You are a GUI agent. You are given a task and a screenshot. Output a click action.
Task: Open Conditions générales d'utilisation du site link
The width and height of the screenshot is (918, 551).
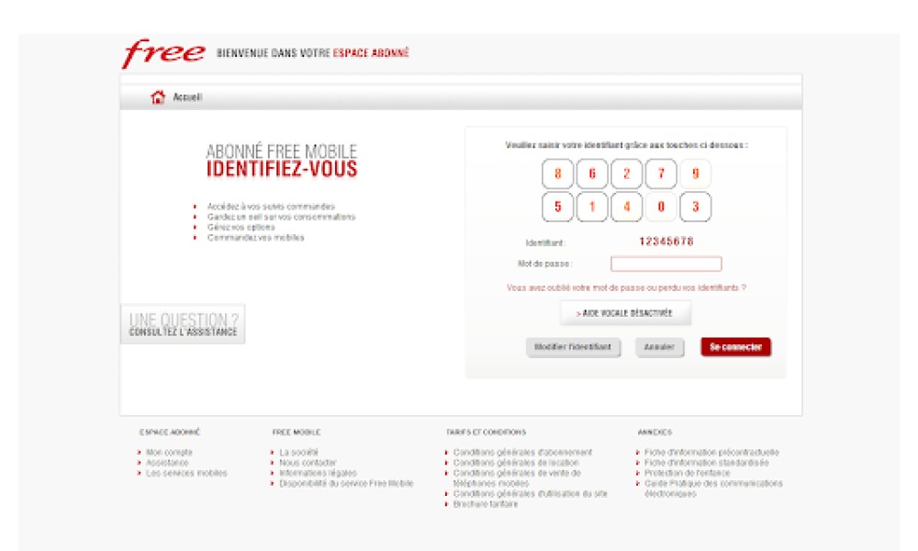tap(531, 494)
